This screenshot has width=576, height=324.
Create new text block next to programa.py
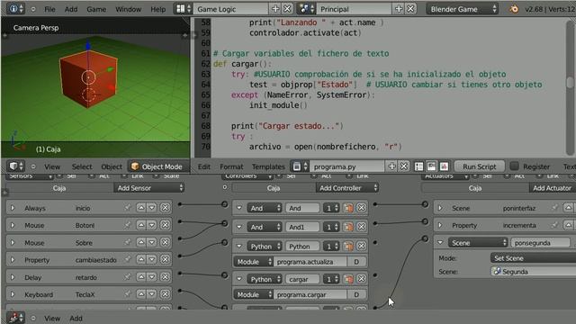point(392,166)
